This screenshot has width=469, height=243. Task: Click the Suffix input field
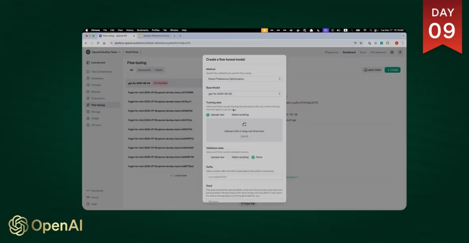244,177
